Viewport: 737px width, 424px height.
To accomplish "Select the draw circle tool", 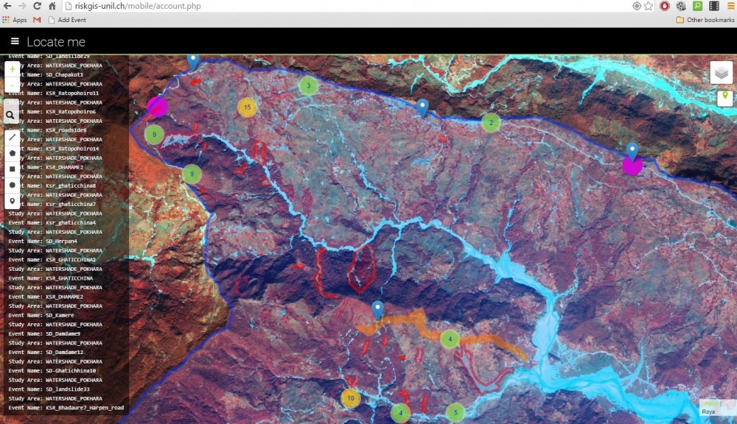I will click(x=13, y=185).
